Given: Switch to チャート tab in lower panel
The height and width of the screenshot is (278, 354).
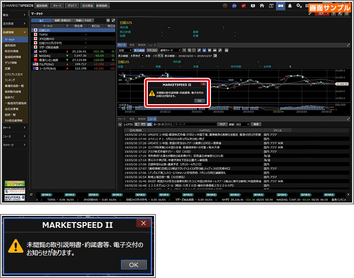Looking at the screenshot, I should pyautogui.click(x=122, y=119).
